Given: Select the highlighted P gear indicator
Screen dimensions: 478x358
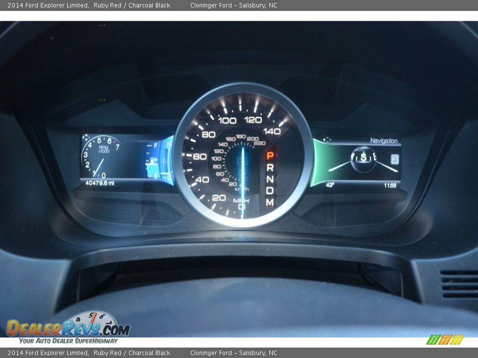Looking at the screenshot, I should point(270,156).
